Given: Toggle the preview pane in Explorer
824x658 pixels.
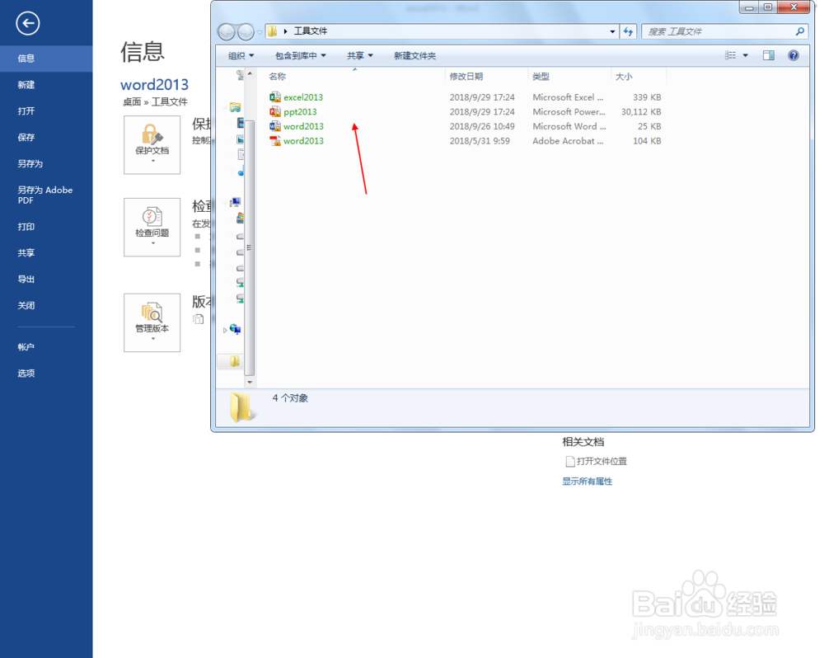Looking at the screenshot, I should 768,55.
